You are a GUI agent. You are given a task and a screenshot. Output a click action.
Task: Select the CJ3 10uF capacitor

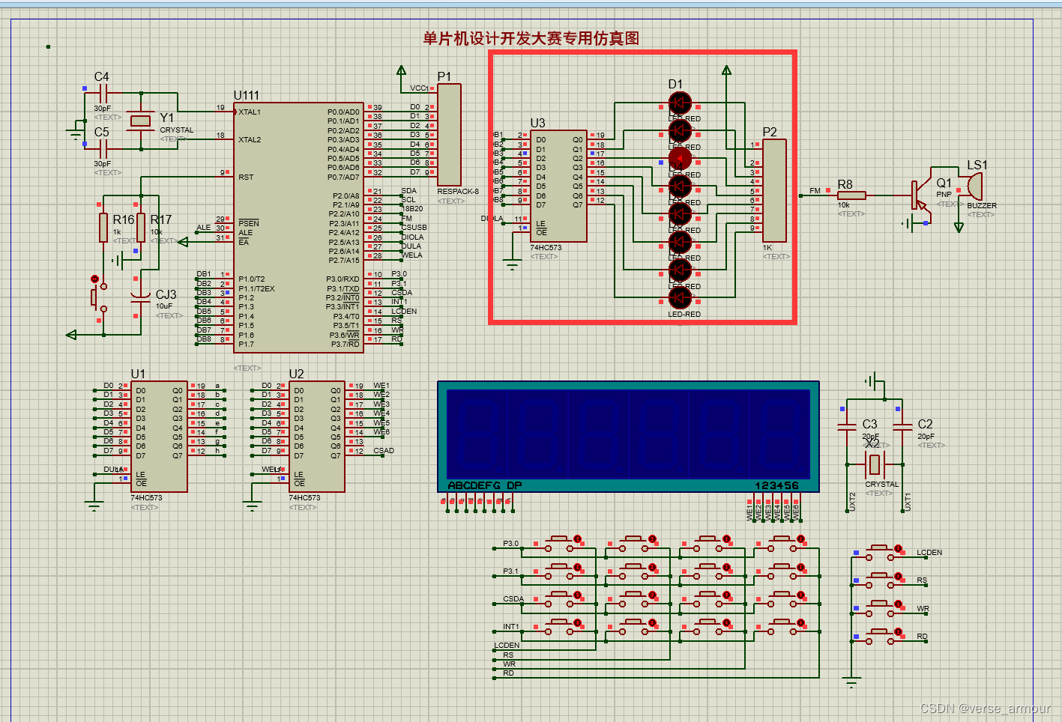[x=140, y=299]
